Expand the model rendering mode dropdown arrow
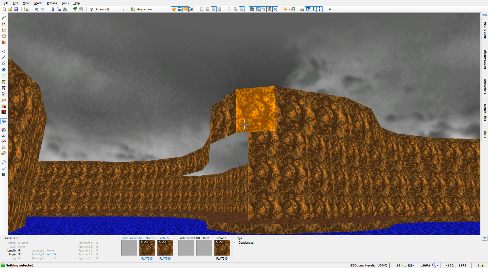This screenshot has width=488, height=268. 298,9
